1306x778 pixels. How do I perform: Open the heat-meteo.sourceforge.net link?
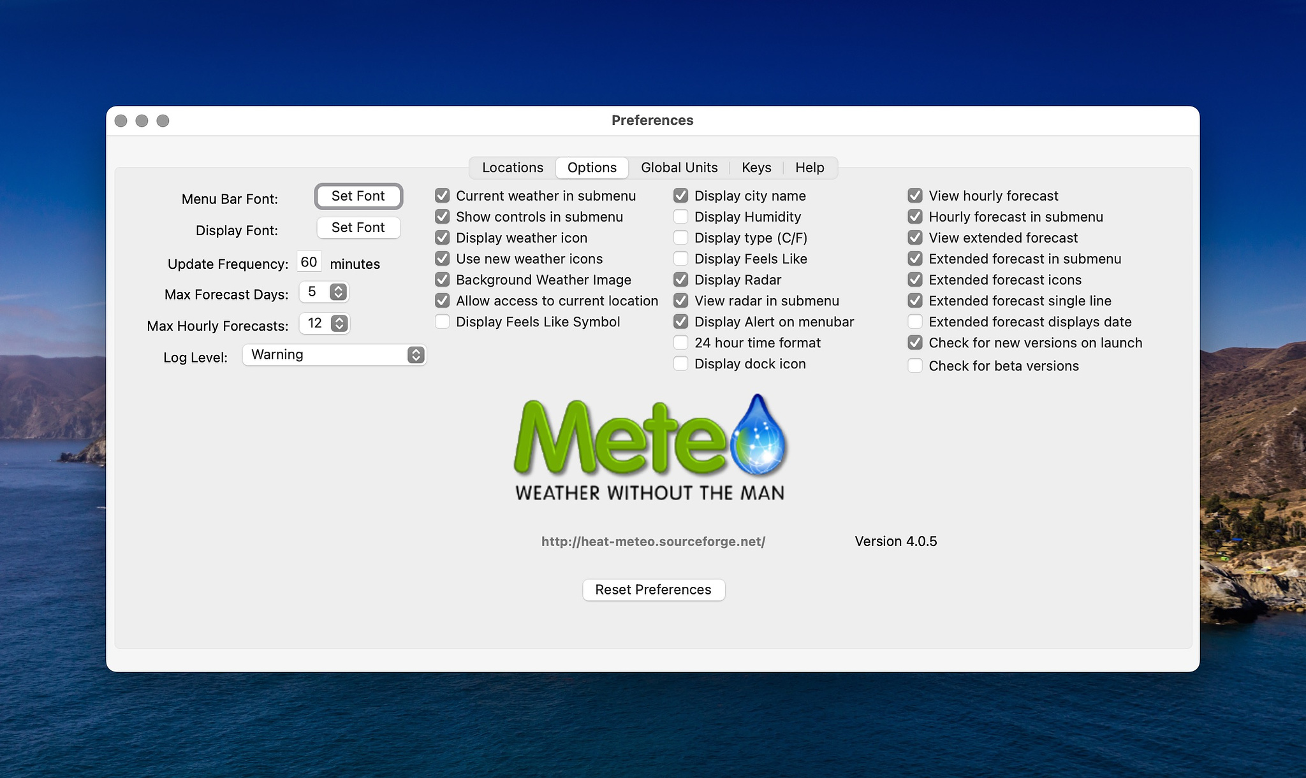(653, 542)
